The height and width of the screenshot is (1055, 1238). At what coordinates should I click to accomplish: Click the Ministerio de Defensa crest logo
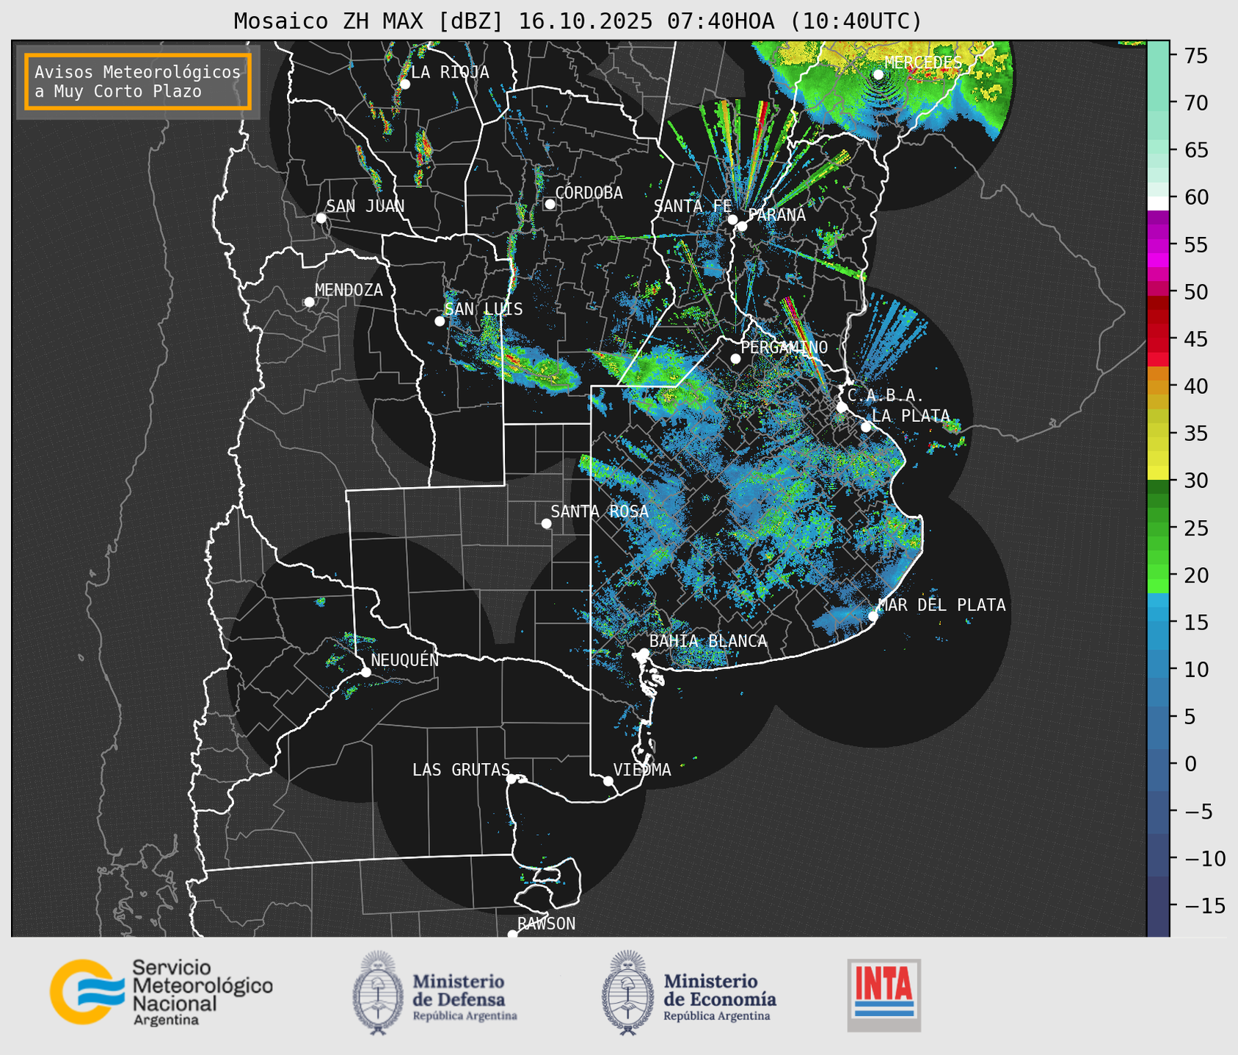(x=378, y=993)
